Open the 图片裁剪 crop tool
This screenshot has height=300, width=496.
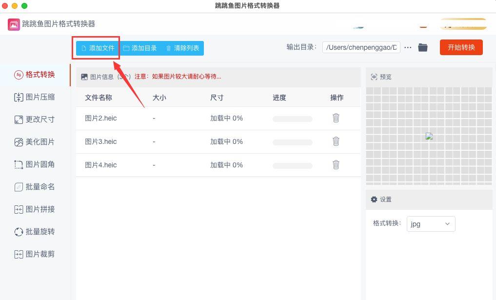pyautogui.click(x=34, y=254)
